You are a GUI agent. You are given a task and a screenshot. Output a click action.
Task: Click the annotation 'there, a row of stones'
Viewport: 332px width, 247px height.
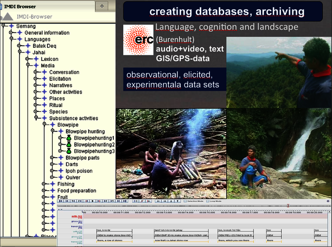114,241
